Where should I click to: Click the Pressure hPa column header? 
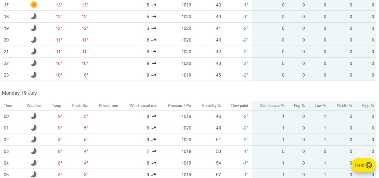pyautogui.click(x=179, y=106)
